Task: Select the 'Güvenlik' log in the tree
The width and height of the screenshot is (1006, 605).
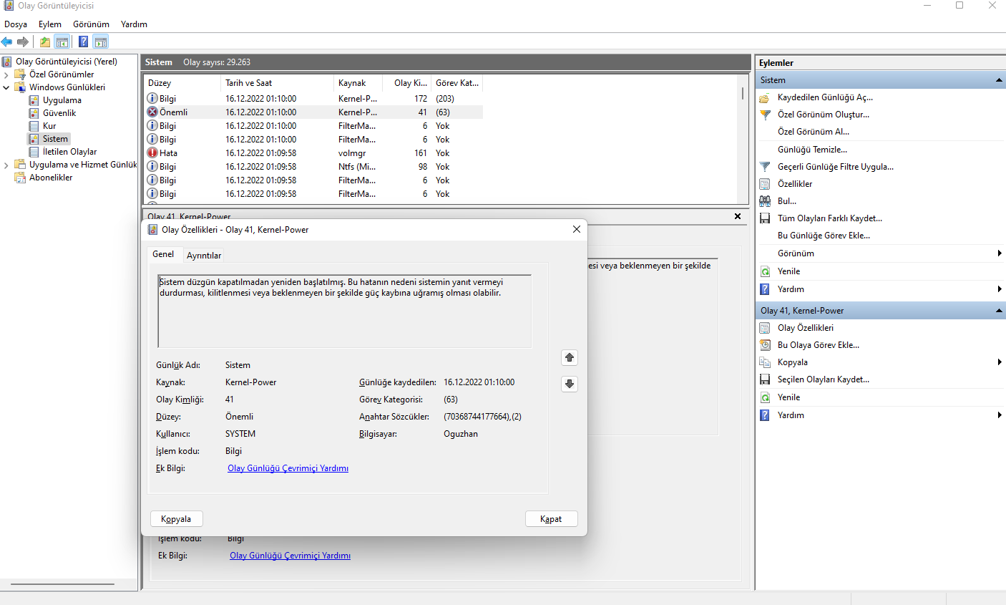Action: click(59, 113)
